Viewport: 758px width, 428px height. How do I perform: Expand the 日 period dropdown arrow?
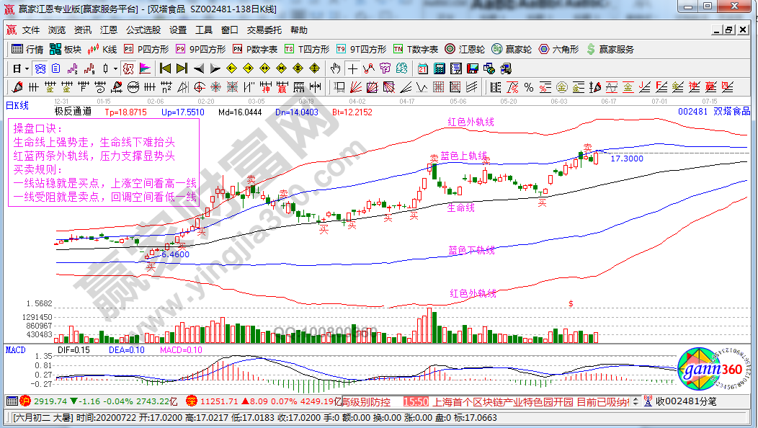(x=27, y=69)
